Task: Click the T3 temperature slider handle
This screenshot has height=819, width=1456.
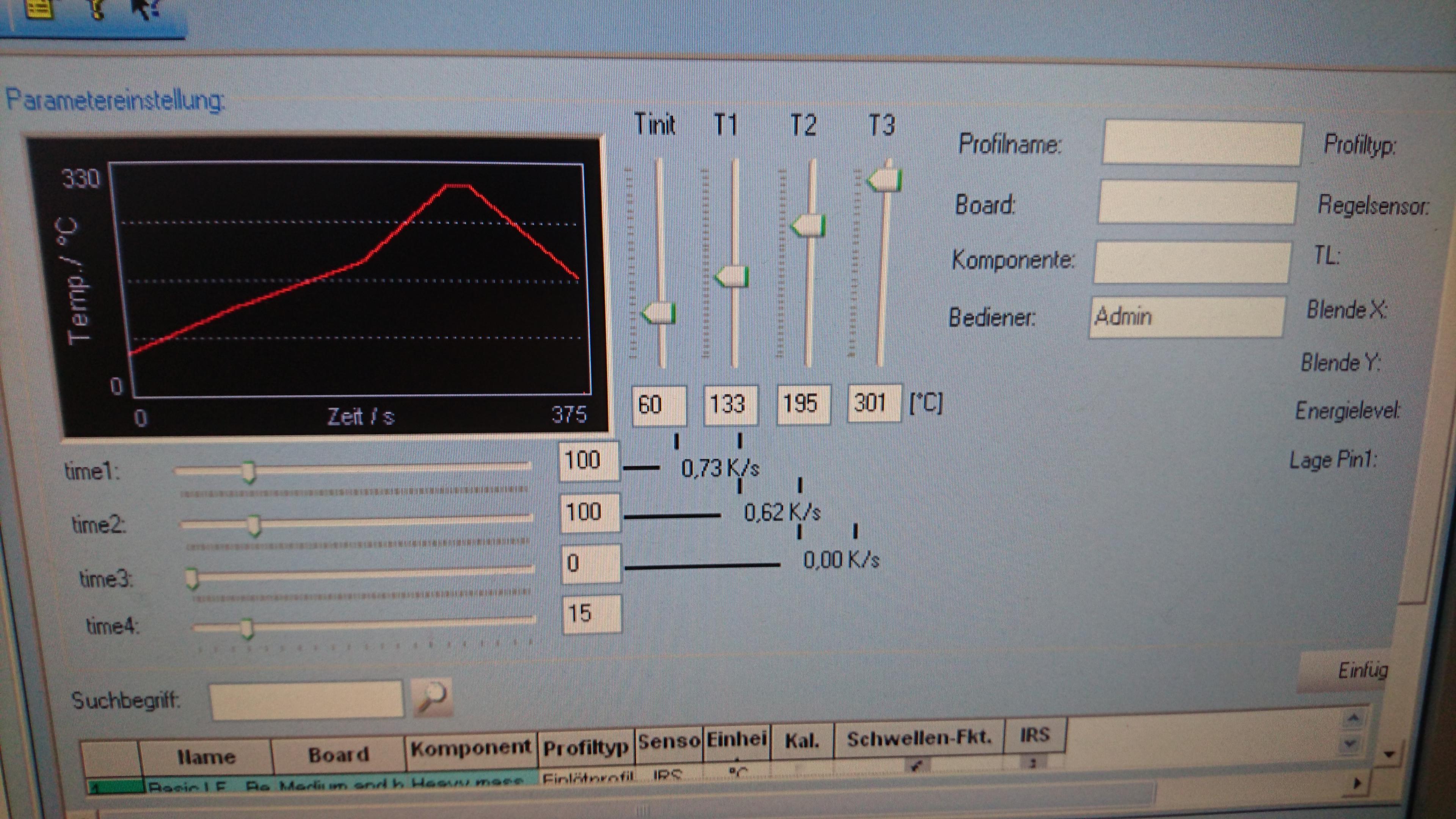Action: 885,180
